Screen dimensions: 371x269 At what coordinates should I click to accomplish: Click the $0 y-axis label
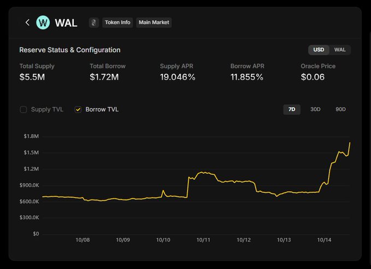(x=36, y=233)
